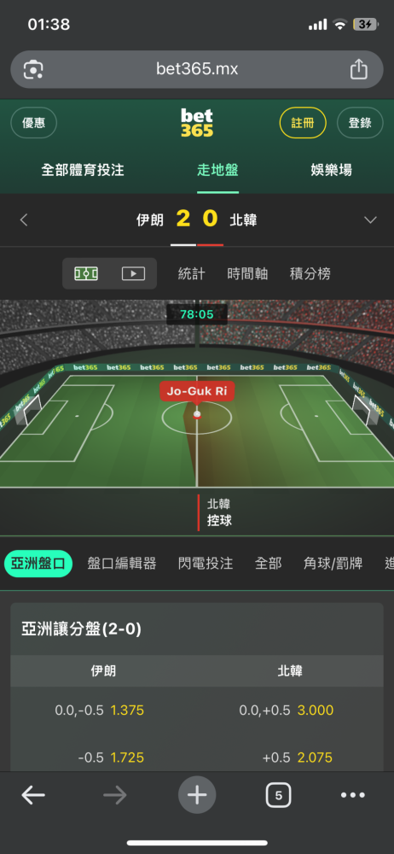Click the bet365 logo
This screenshot has width=394, height=854.
(197, 122)
